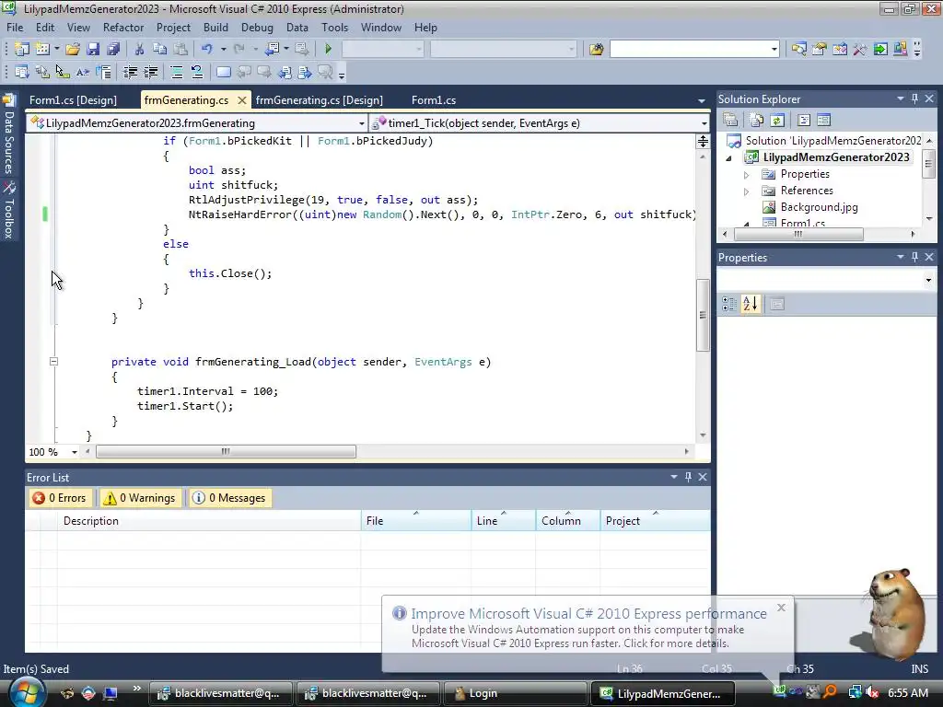This screenshot has height=707, width=943.
Task: Sort Error List by File column
Action: (416, 521)
